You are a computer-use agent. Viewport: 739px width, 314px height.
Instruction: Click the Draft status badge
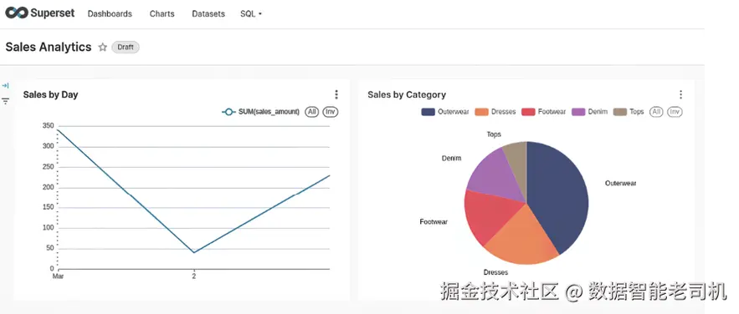coord(126,47)
